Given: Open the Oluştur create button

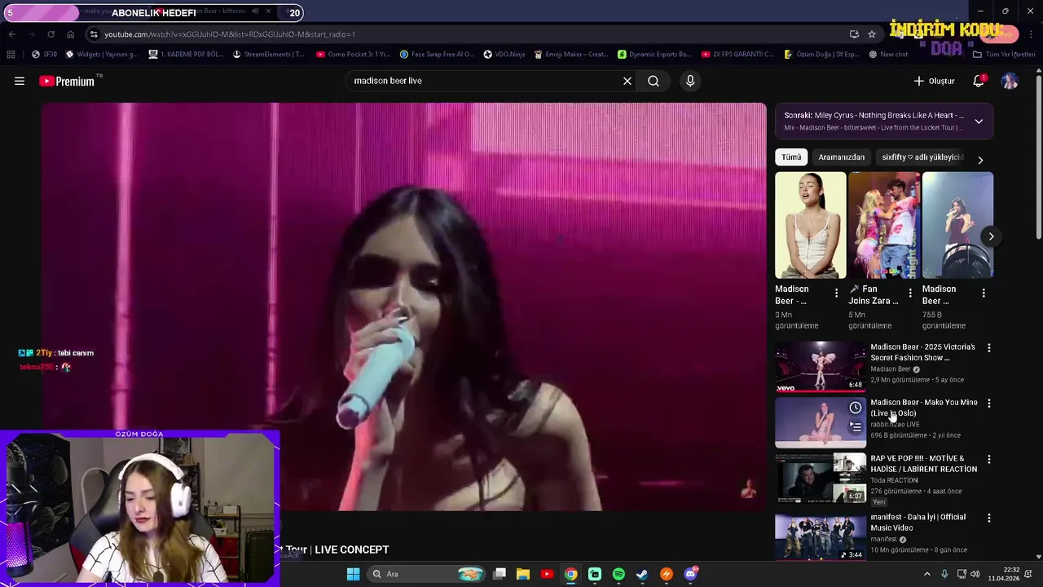Looking at the screenshot, I should click(934, 81).
